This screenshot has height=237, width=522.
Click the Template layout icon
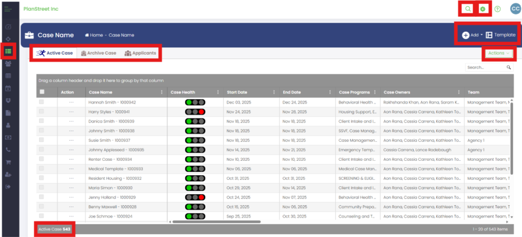click(x=489, y=35)
